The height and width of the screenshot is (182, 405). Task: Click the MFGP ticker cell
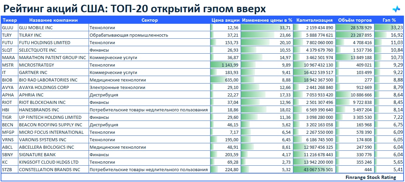[10, 133]
